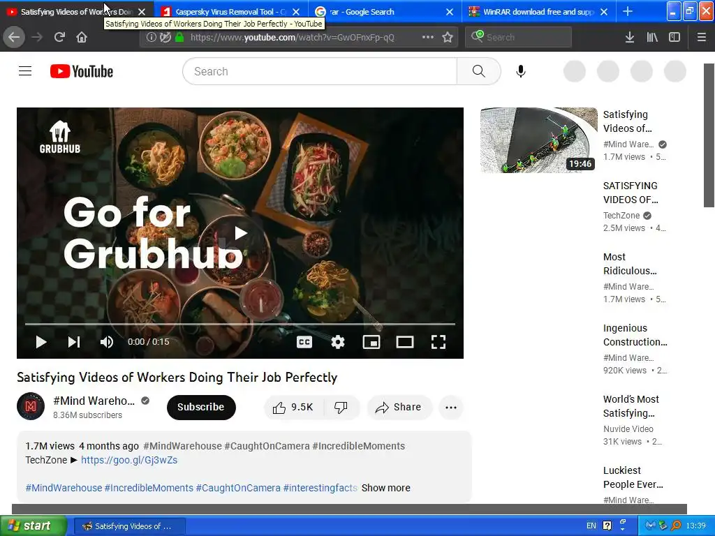
Task: Open more actions ellipsis below the video
Action: pyautogui.click(x=451, y=407)
